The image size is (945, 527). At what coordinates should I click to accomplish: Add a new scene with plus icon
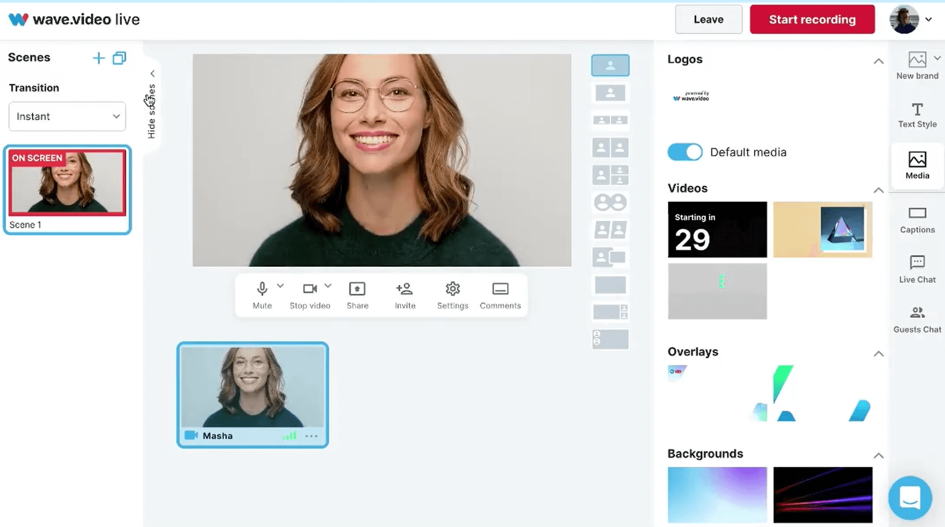(x=98, y=58)
